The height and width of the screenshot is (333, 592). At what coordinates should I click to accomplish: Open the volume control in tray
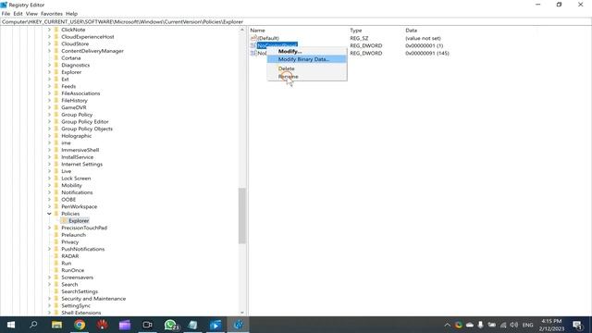[x=514, y=325]
